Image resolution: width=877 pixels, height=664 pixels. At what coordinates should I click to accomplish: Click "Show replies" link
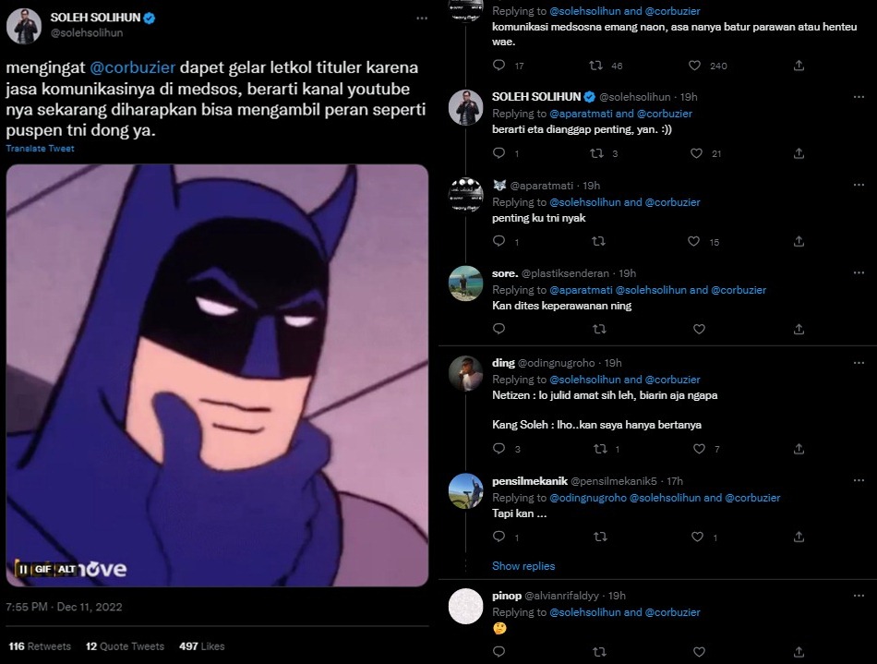523,566
